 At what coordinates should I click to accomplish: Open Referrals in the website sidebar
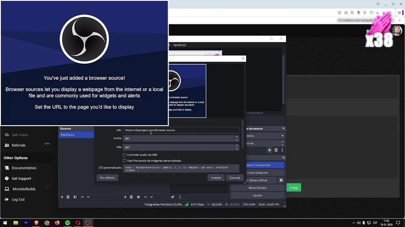pyautogui.click(x=18, y=145)
